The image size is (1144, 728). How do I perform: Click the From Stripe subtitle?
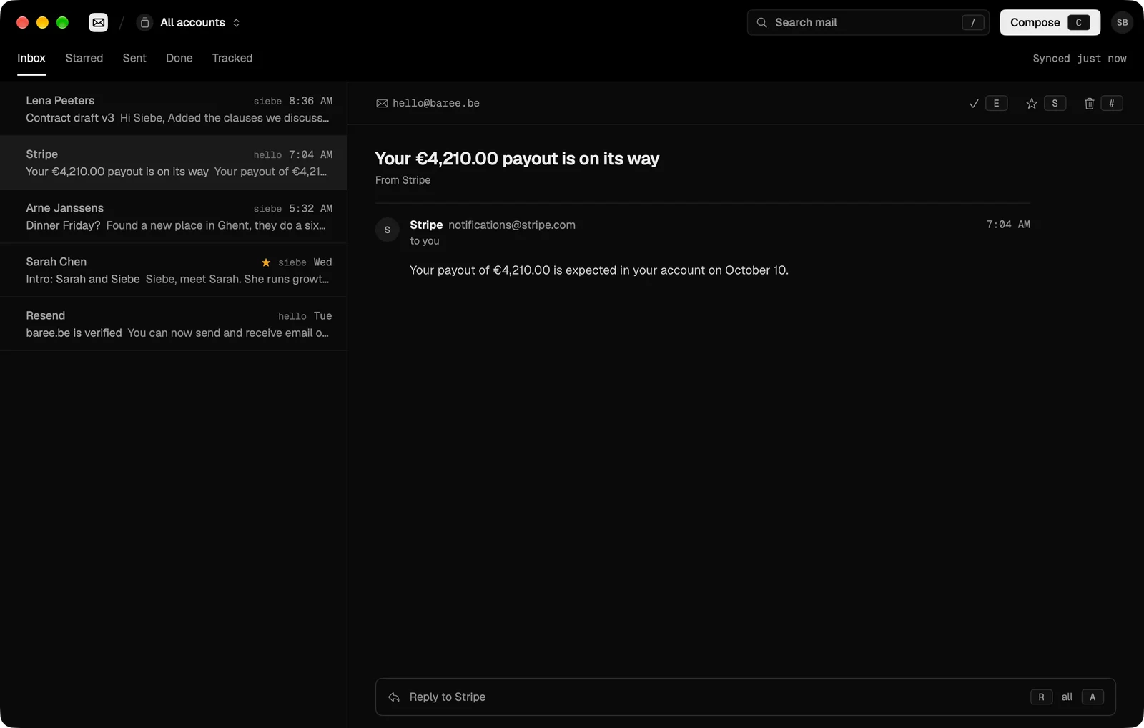403,180
